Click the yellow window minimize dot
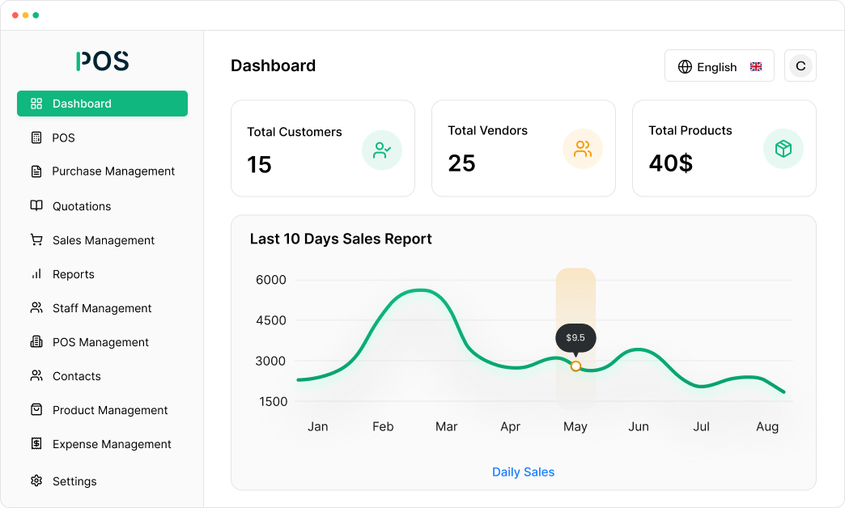845x508 pixels. 25,15
